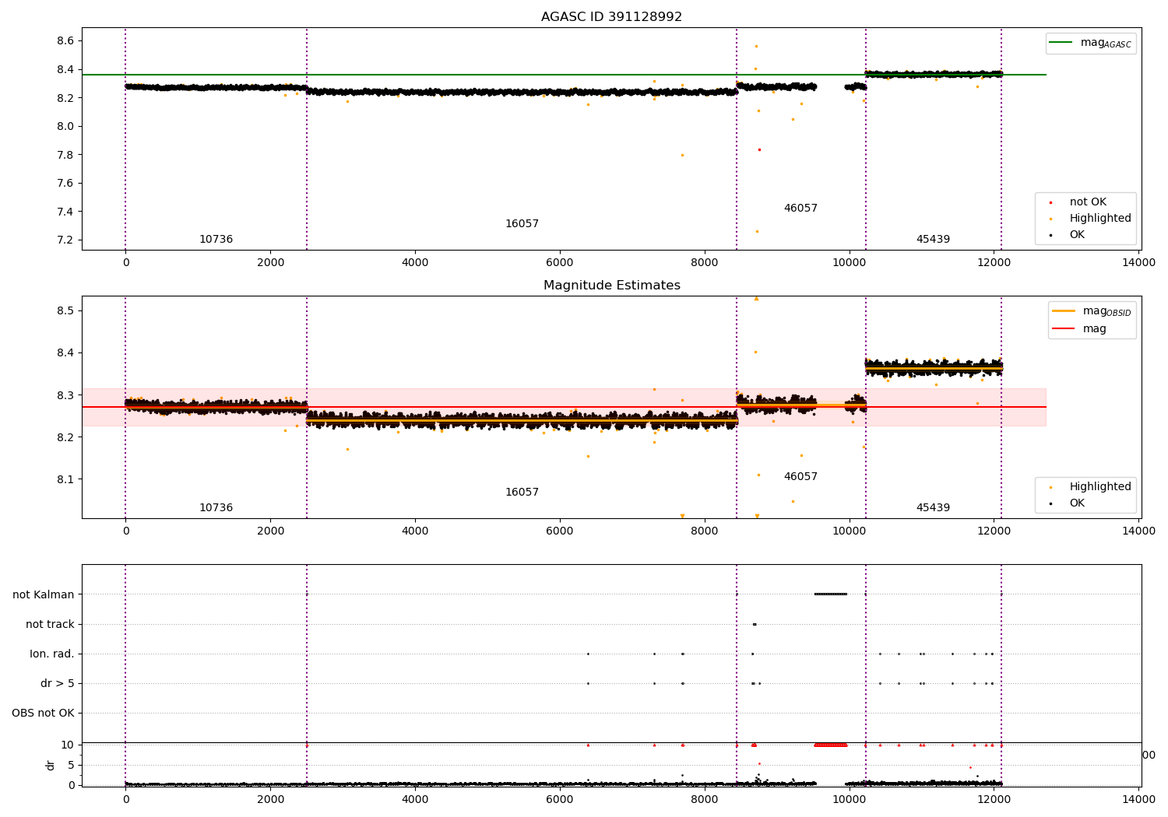
Task: Click the 10 y-tick of the dr plot
Action: 68,745
